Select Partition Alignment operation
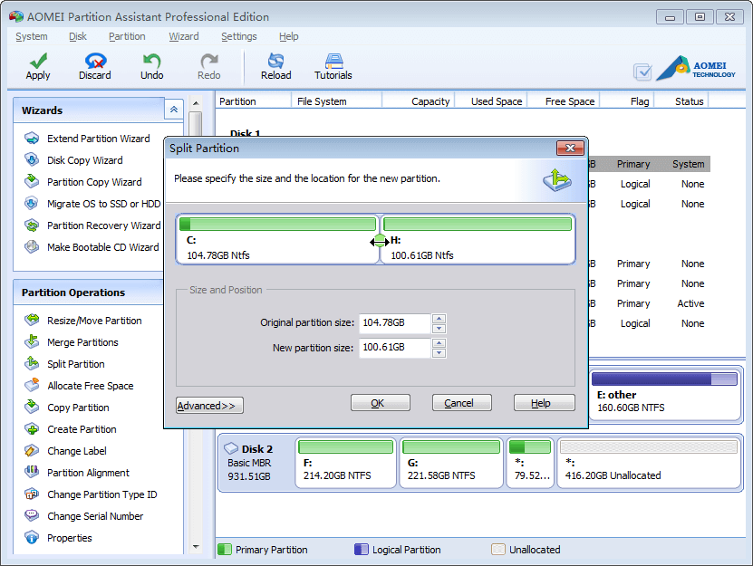 pos(77,473)
